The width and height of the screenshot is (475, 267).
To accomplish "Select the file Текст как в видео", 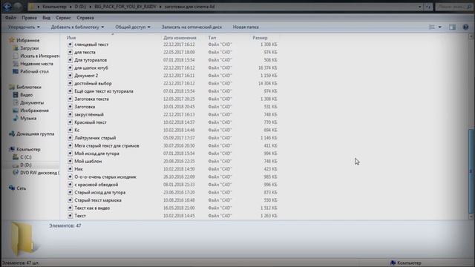I will click(92, 208).
